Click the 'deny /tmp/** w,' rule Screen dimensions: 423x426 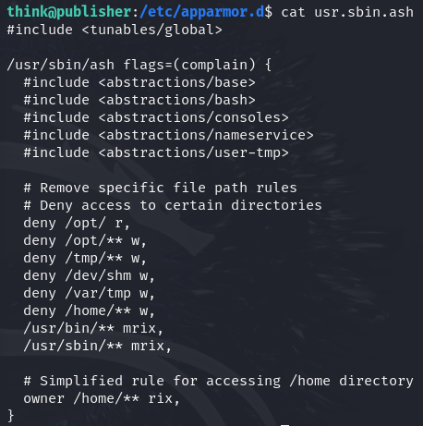pos(85,258)
